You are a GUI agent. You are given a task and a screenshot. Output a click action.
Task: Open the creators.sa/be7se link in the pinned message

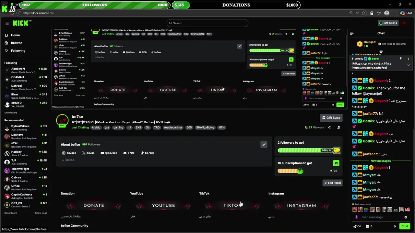[369, 68]
